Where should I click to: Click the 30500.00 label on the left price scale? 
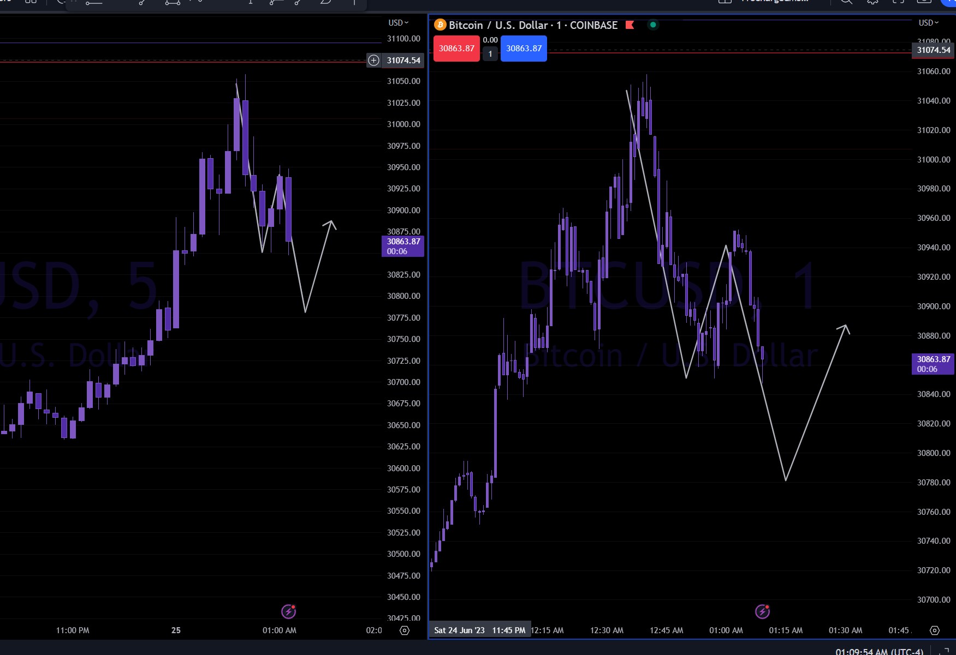click(x=403, y=554)
